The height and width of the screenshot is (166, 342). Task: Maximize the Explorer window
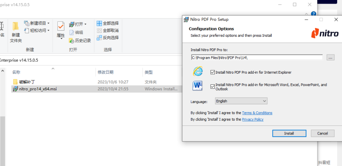pyautogui.click(x=295, y=4)
